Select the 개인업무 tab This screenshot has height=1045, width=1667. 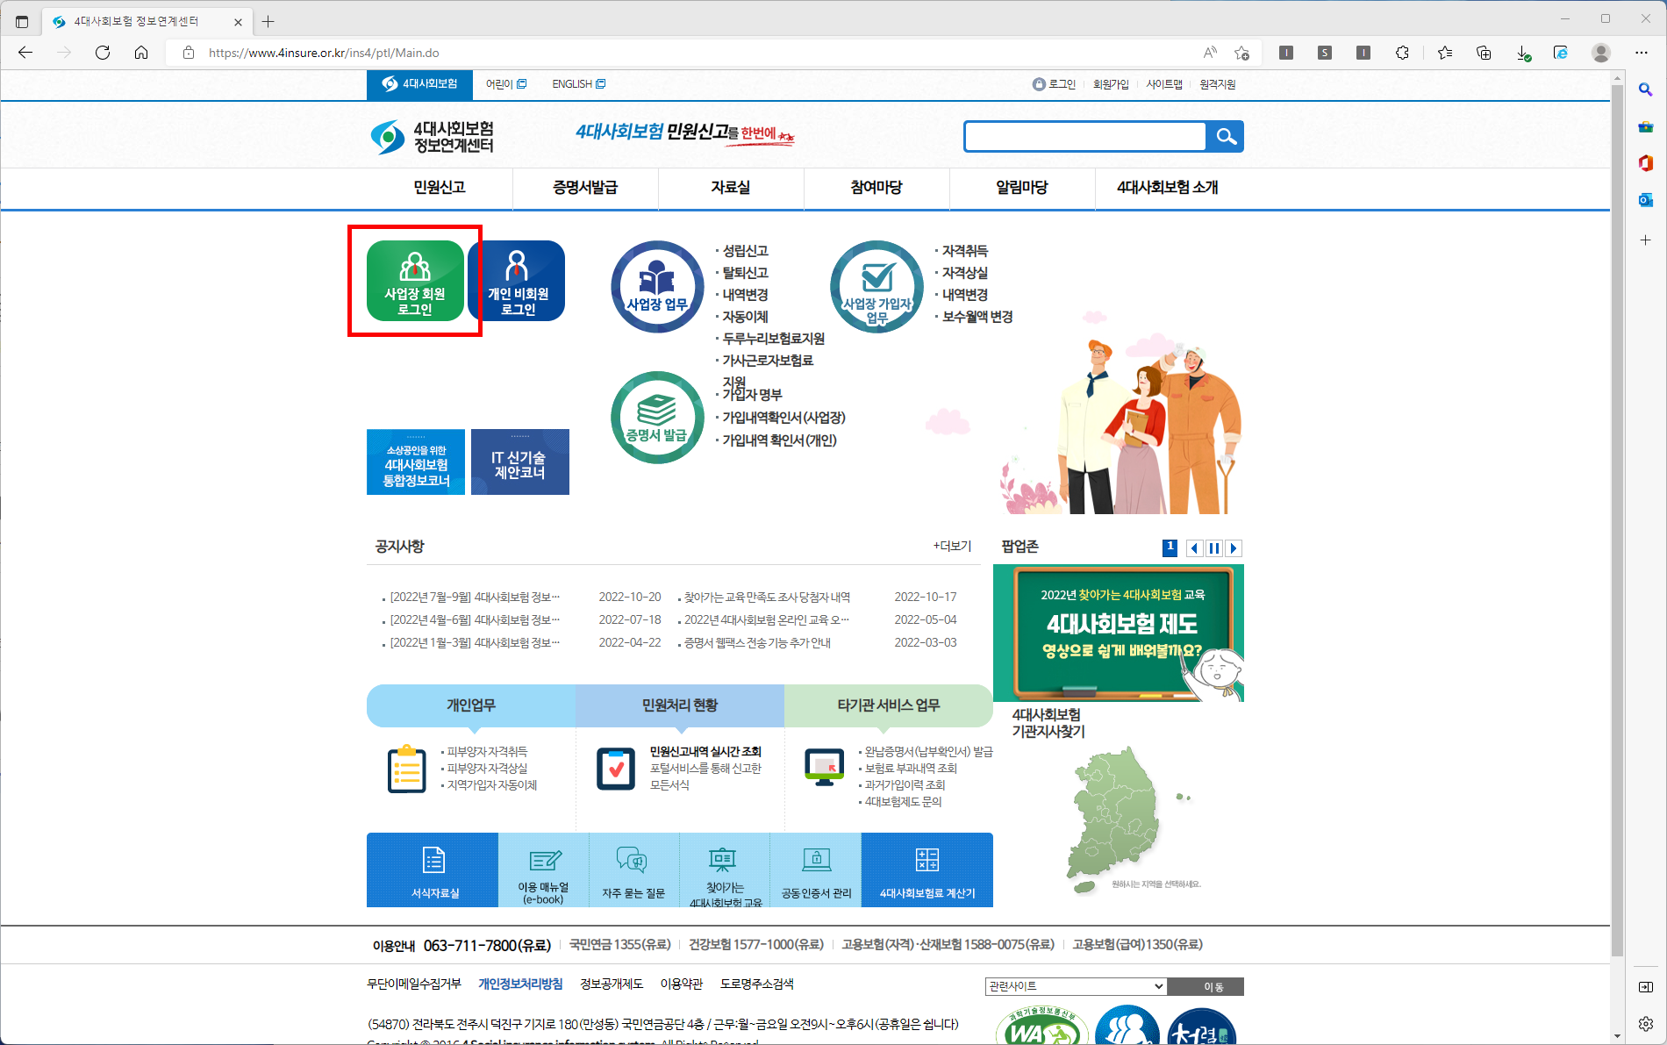pos(471,705)
